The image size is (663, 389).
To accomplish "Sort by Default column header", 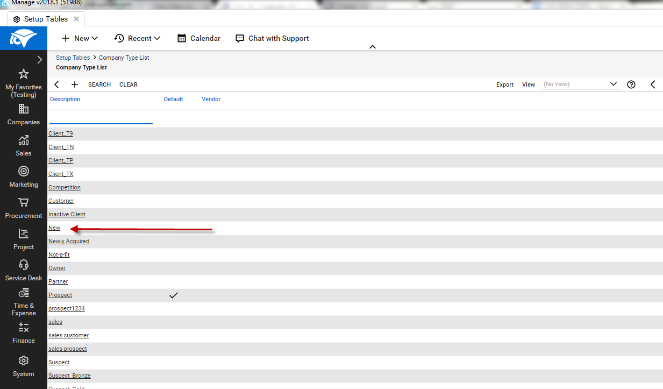I will [174, 99].
